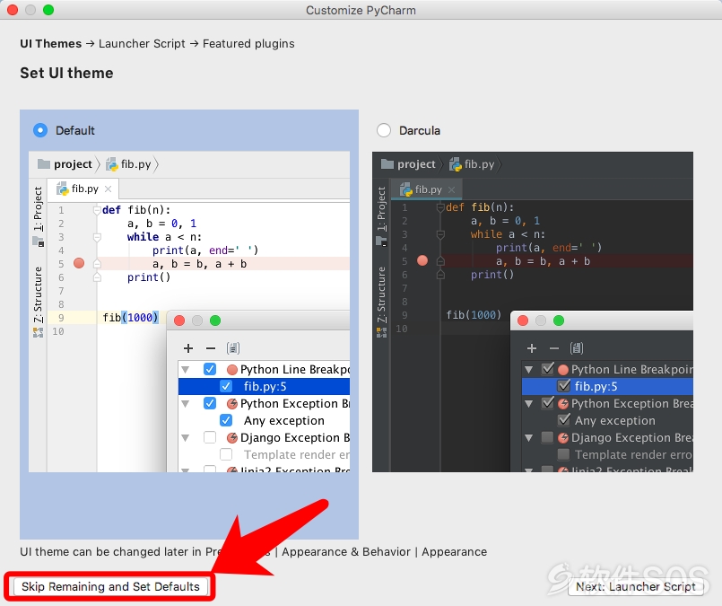Open fib.py editor tab in Darcula preview
This screenshot has width=722, height=606.
[x=426, y=189]
